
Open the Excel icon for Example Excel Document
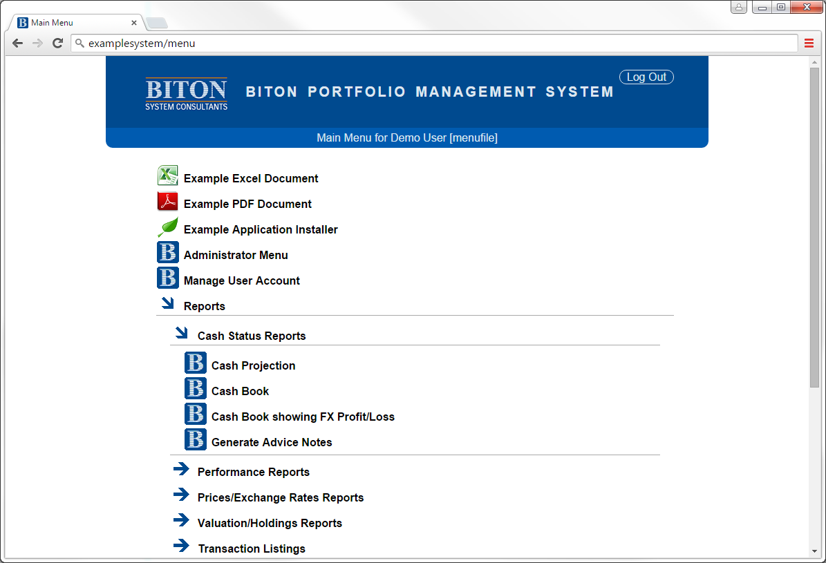pos(167,175)
